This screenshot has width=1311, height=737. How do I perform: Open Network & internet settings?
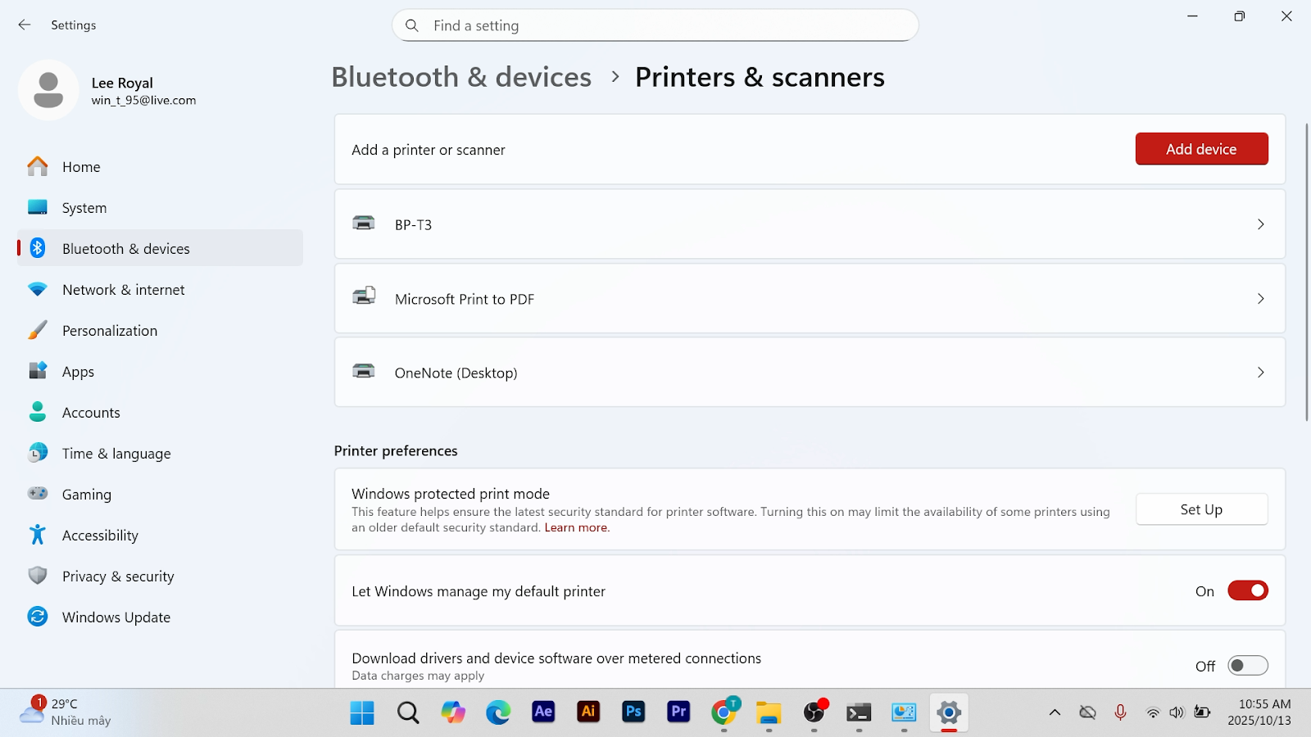coord(123,290)
